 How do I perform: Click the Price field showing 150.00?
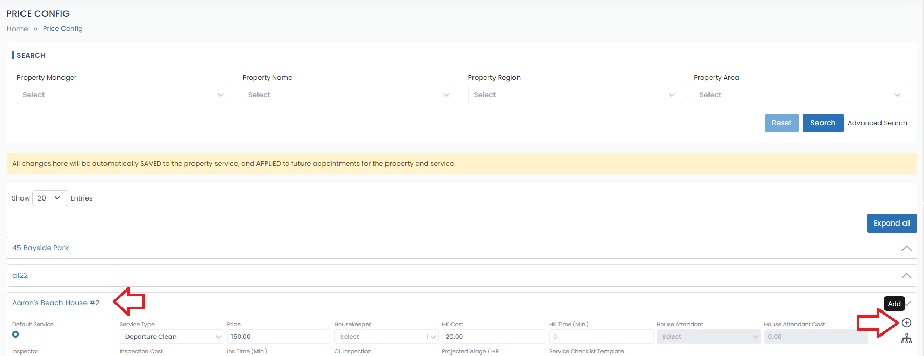(278, 337)
